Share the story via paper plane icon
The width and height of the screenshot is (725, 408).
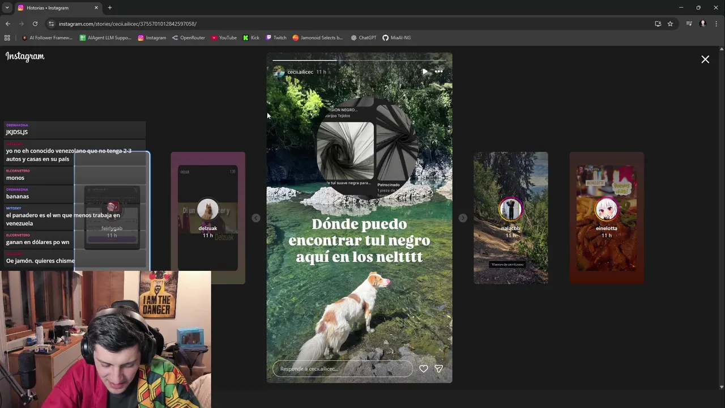(438, 368)
